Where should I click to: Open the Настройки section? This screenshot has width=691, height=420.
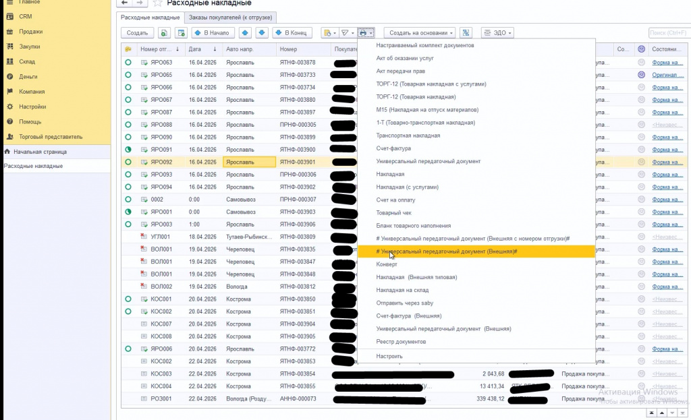point(32,106)
